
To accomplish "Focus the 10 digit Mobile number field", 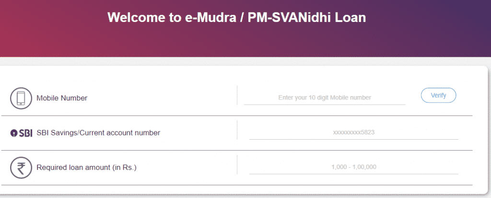I will (325, 98).
